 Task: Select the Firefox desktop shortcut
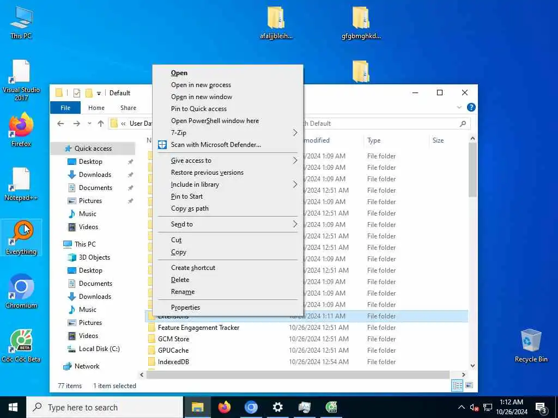pyautogui.click(x=21, y=130)
